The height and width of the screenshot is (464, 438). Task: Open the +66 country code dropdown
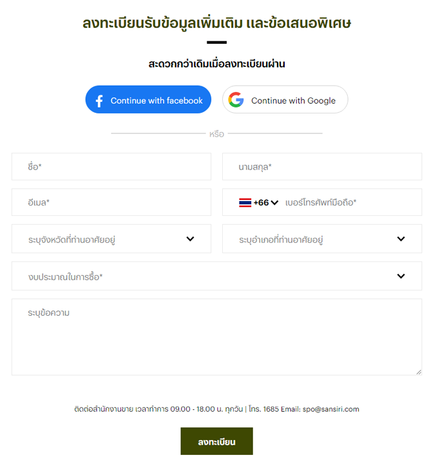pos(265,202)
